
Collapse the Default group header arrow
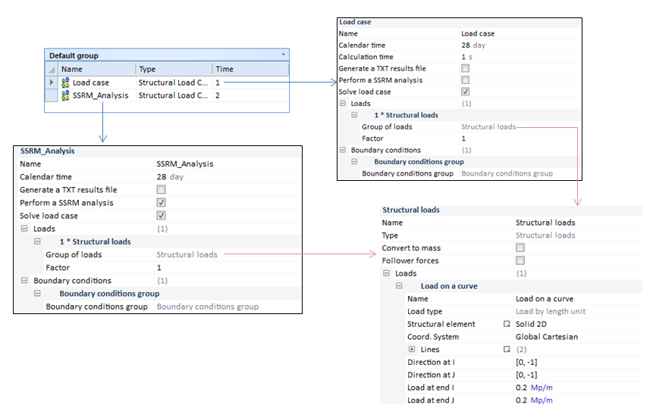tap(284, 55)
